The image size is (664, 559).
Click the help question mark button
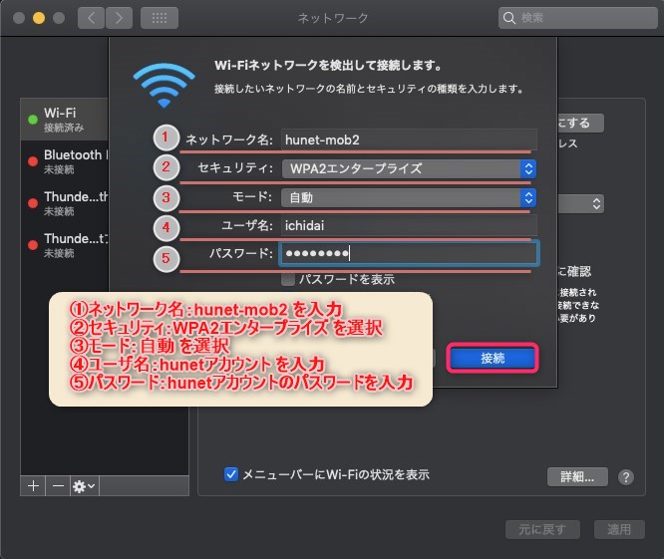(x=626, y=476)
